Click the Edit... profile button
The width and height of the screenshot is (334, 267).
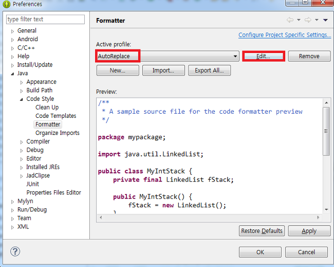point(264,56)
